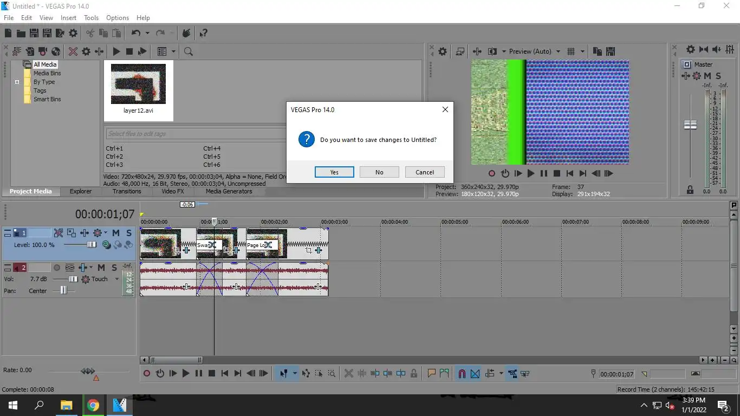Switch to the Explorer tab
The width and height of the screenshot is (740, 416).
[81, 191]
